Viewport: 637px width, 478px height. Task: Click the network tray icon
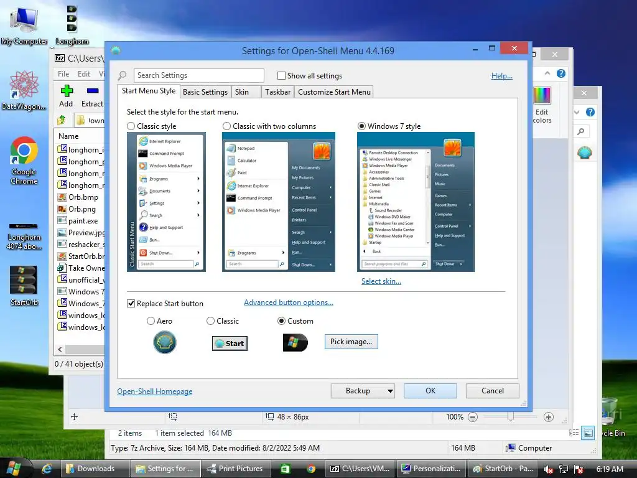(564, 469)
